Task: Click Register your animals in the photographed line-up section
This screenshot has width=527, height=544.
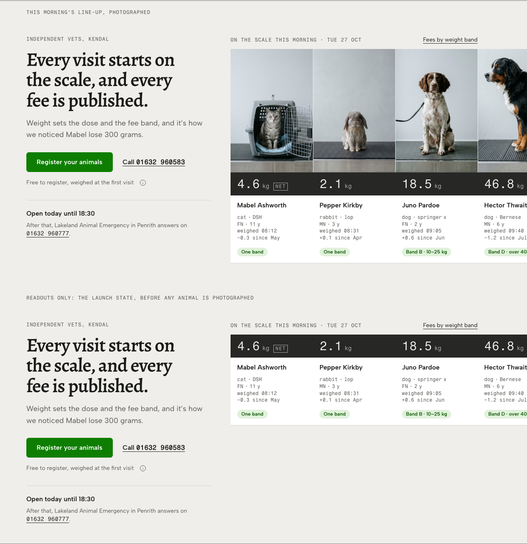Action: point(70,162)
